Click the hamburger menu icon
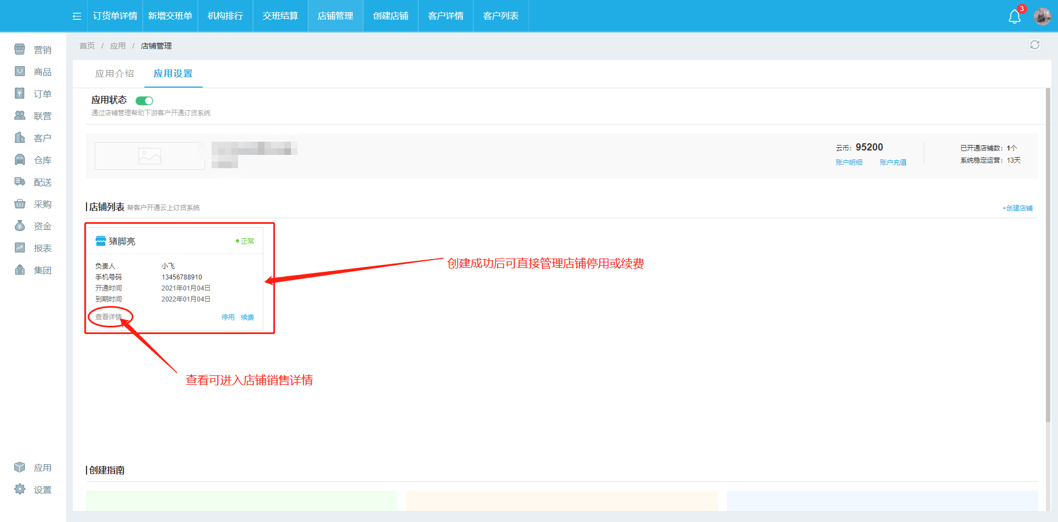 (76, 16)
